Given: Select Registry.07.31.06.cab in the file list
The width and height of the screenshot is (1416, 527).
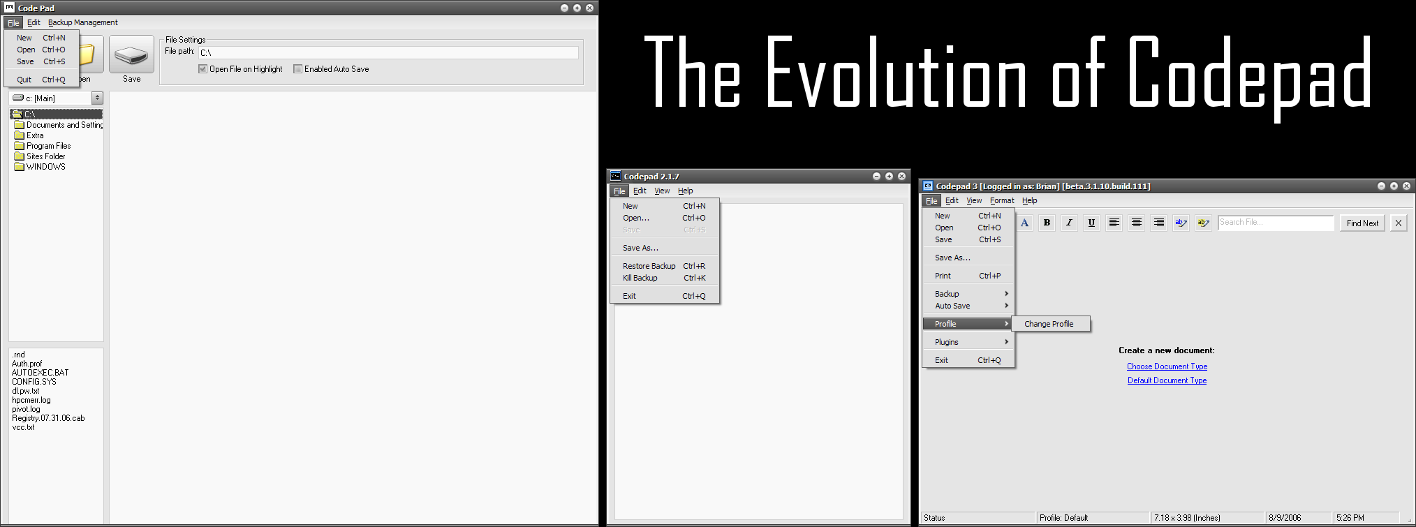Looking at the screenshot, I should [x=48, y=418].
